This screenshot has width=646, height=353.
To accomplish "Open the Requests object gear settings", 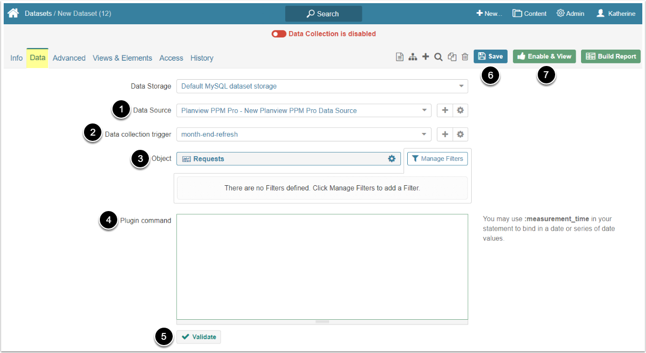I will tap(391, 159).
